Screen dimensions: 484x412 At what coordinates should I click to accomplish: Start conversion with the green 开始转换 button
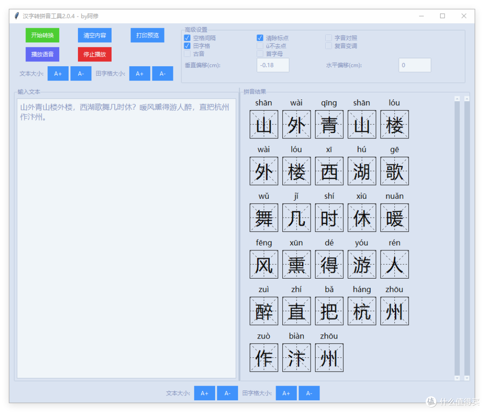(x=42, y=35)
